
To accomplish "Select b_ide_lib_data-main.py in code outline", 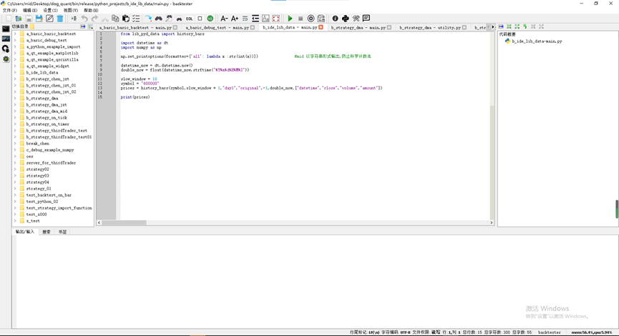I will point(536,41).
